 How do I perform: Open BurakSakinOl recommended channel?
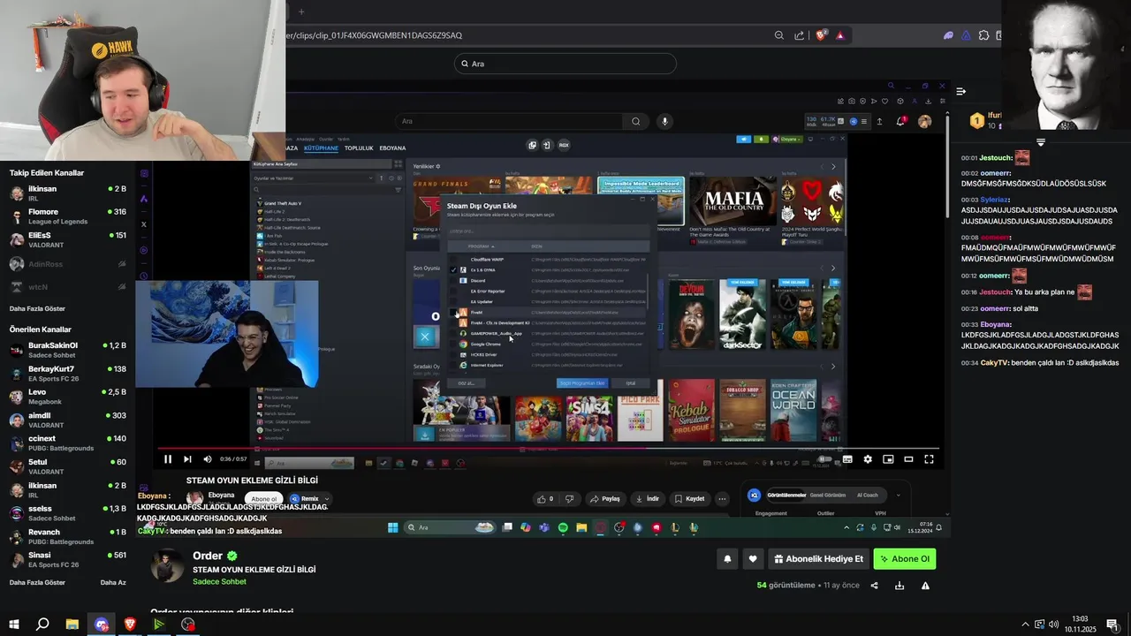click(68, 350)
